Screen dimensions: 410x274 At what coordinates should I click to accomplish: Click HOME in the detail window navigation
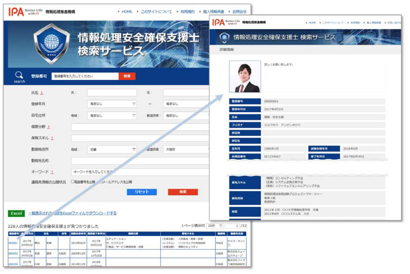tap(312, 23)
